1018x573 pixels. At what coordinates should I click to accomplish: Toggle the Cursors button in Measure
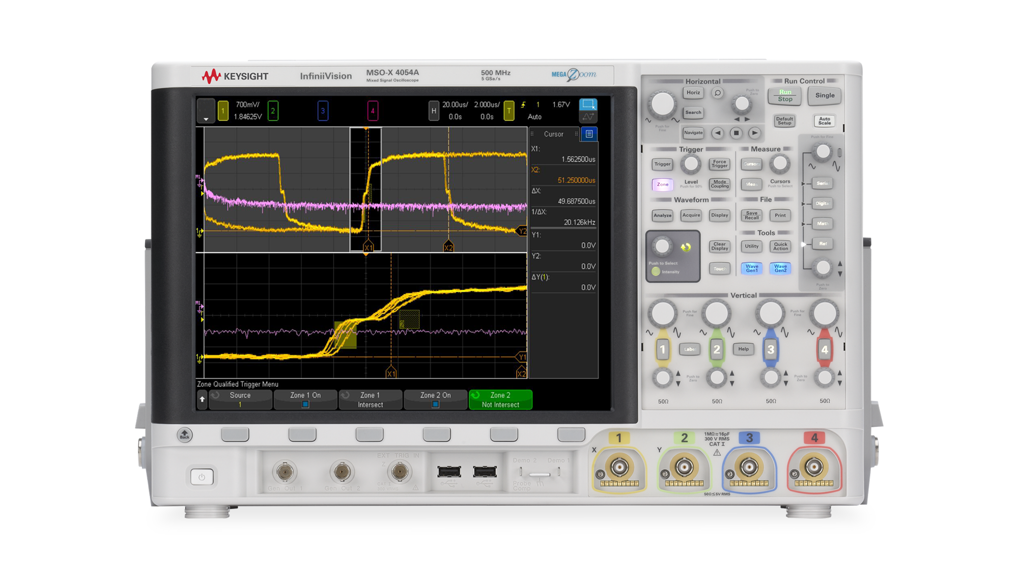point(751,164)
